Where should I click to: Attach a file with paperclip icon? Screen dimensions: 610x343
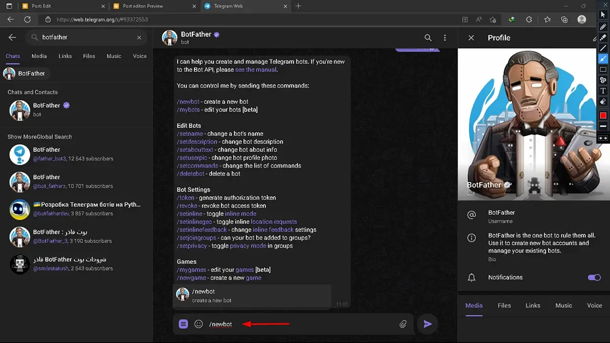coord(403,324)
